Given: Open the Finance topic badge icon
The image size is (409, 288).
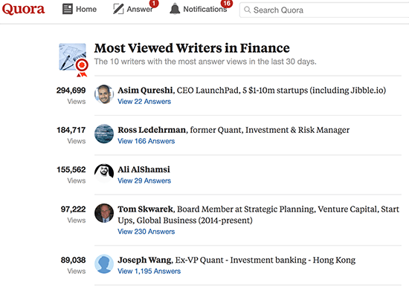Looking at the screenshot, I should (x=74, y=60).
